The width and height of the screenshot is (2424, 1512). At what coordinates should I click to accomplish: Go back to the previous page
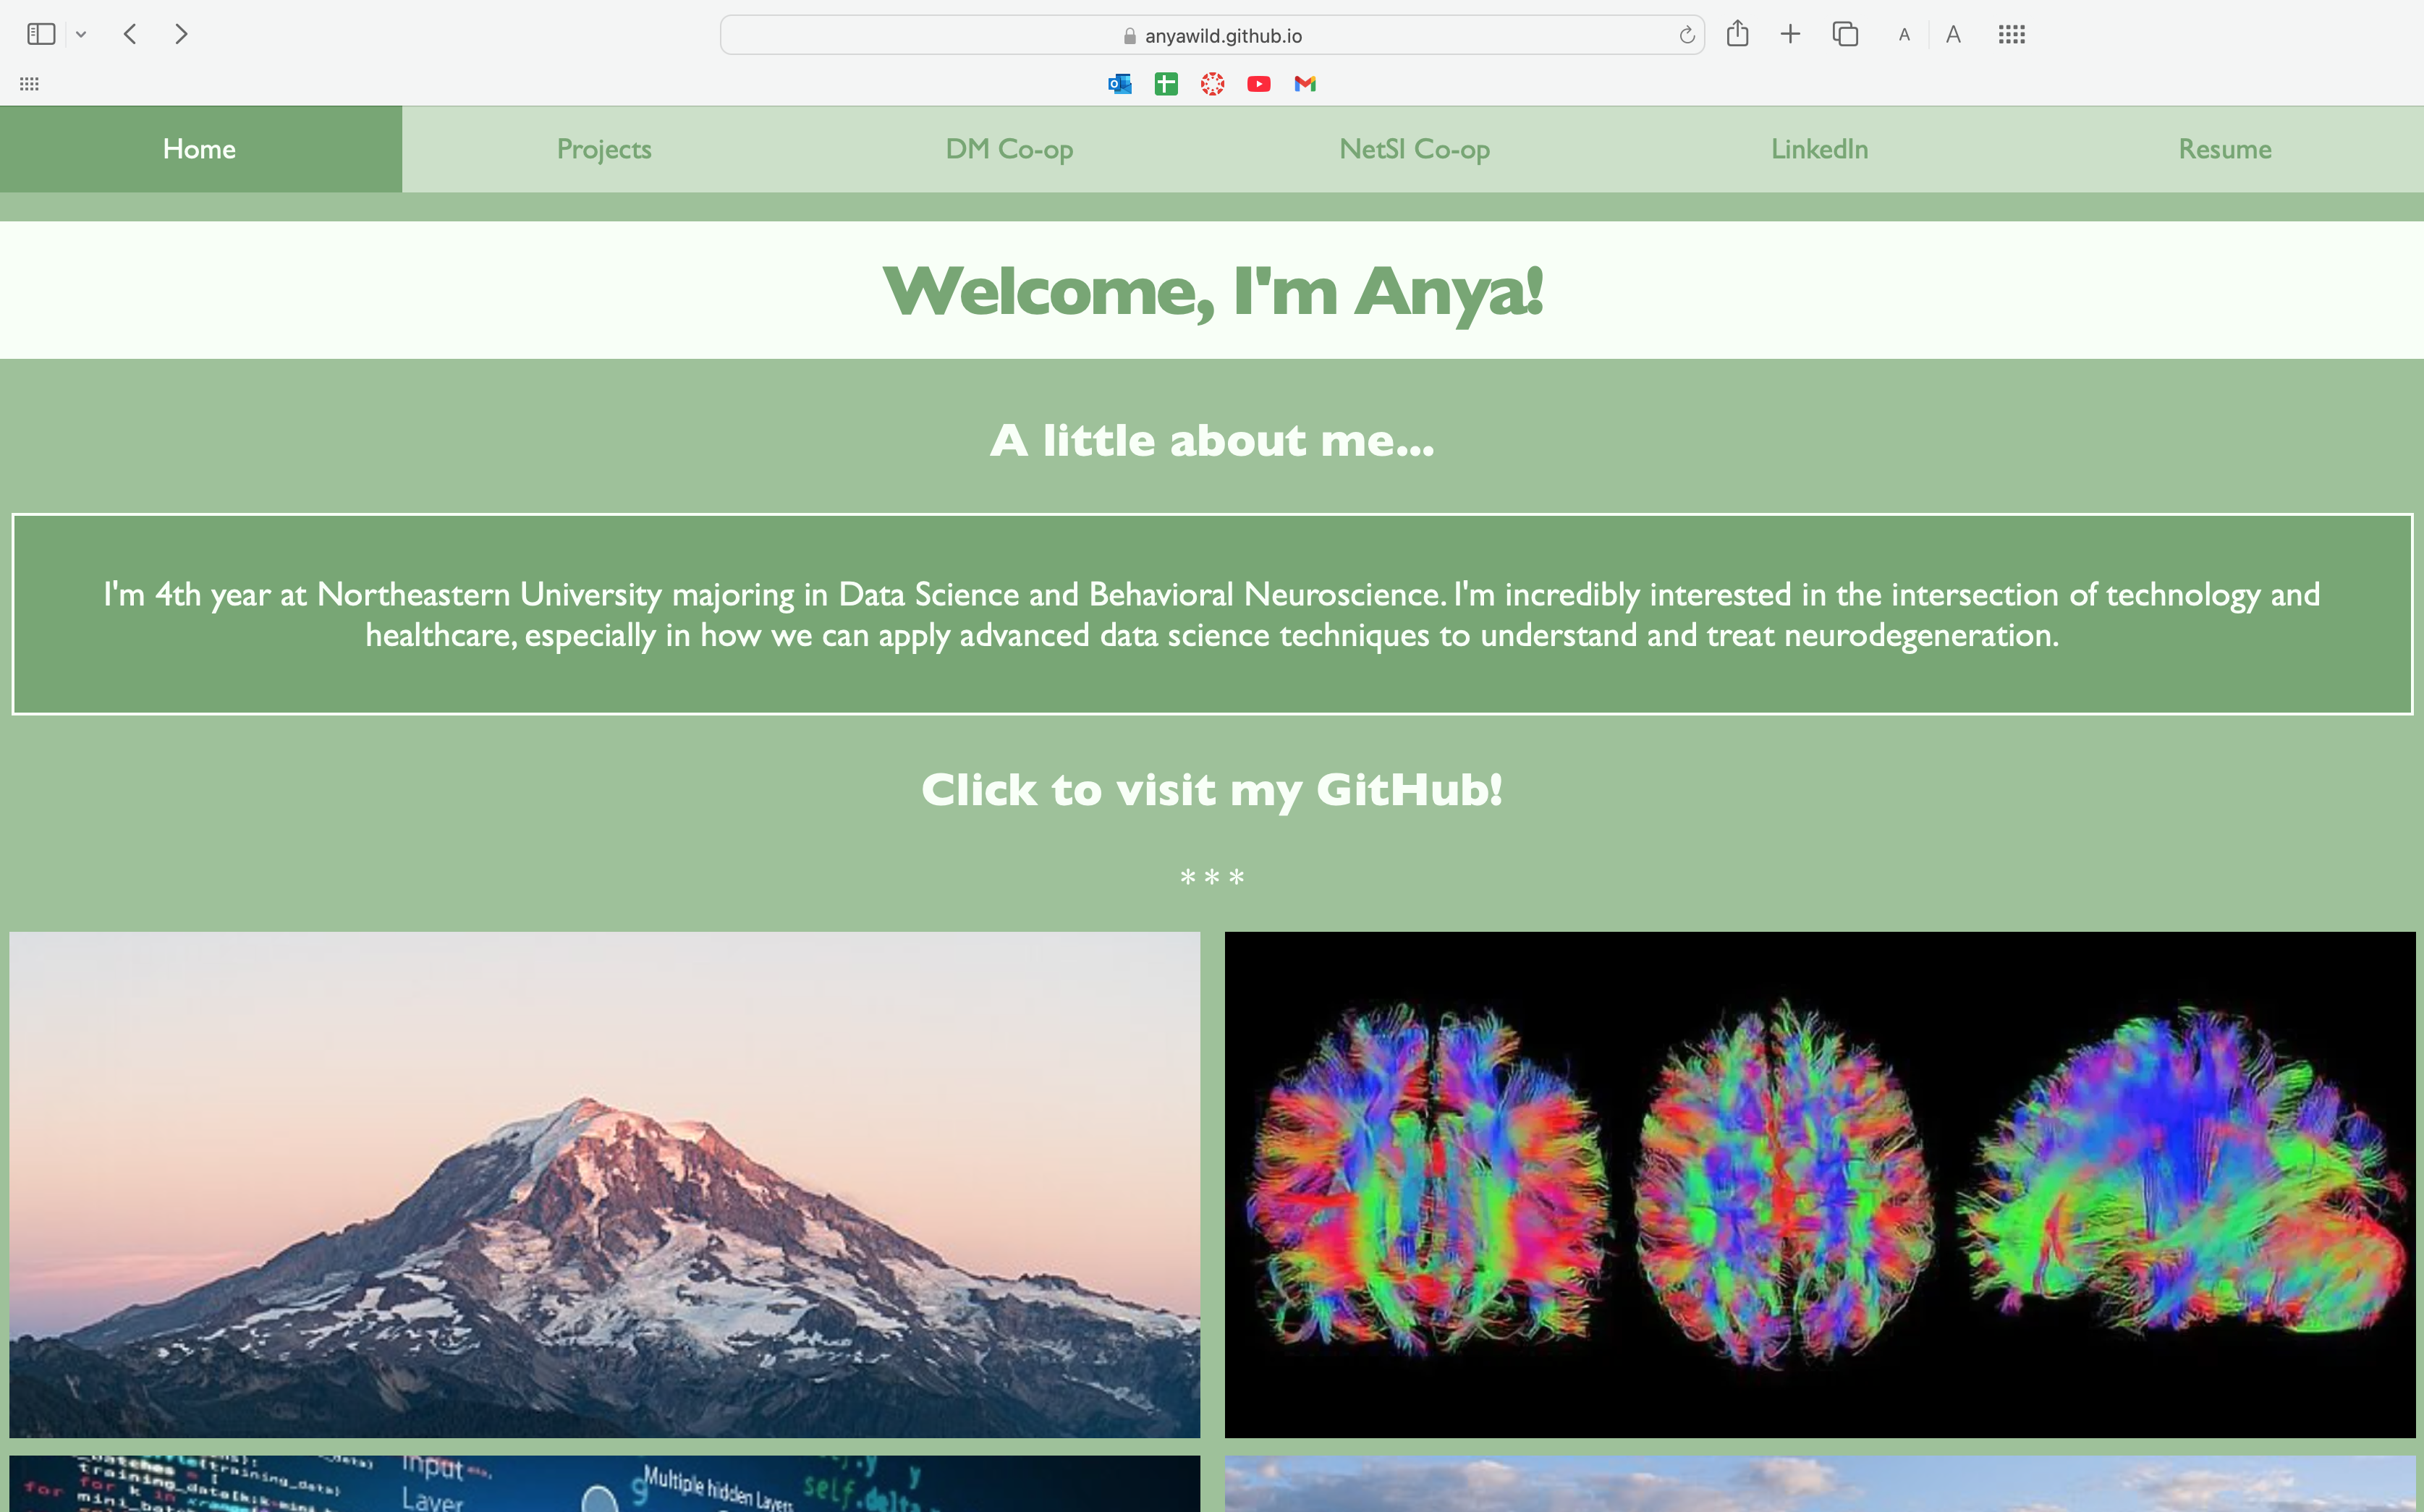click(130, 35)
